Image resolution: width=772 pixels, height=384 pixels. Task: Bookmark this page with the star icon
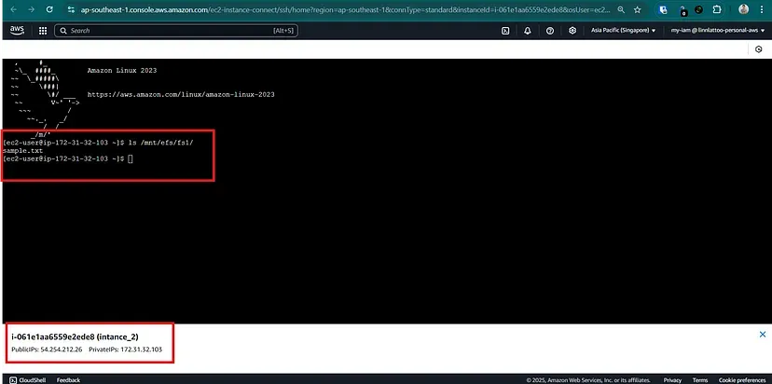(x=638, y=9)
